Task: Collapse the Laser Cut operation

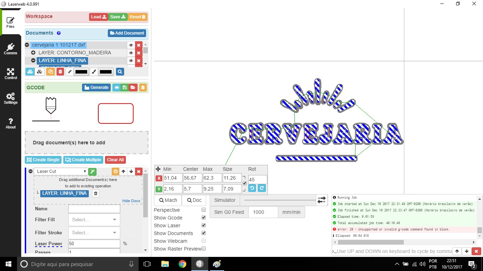Action: 30,171
